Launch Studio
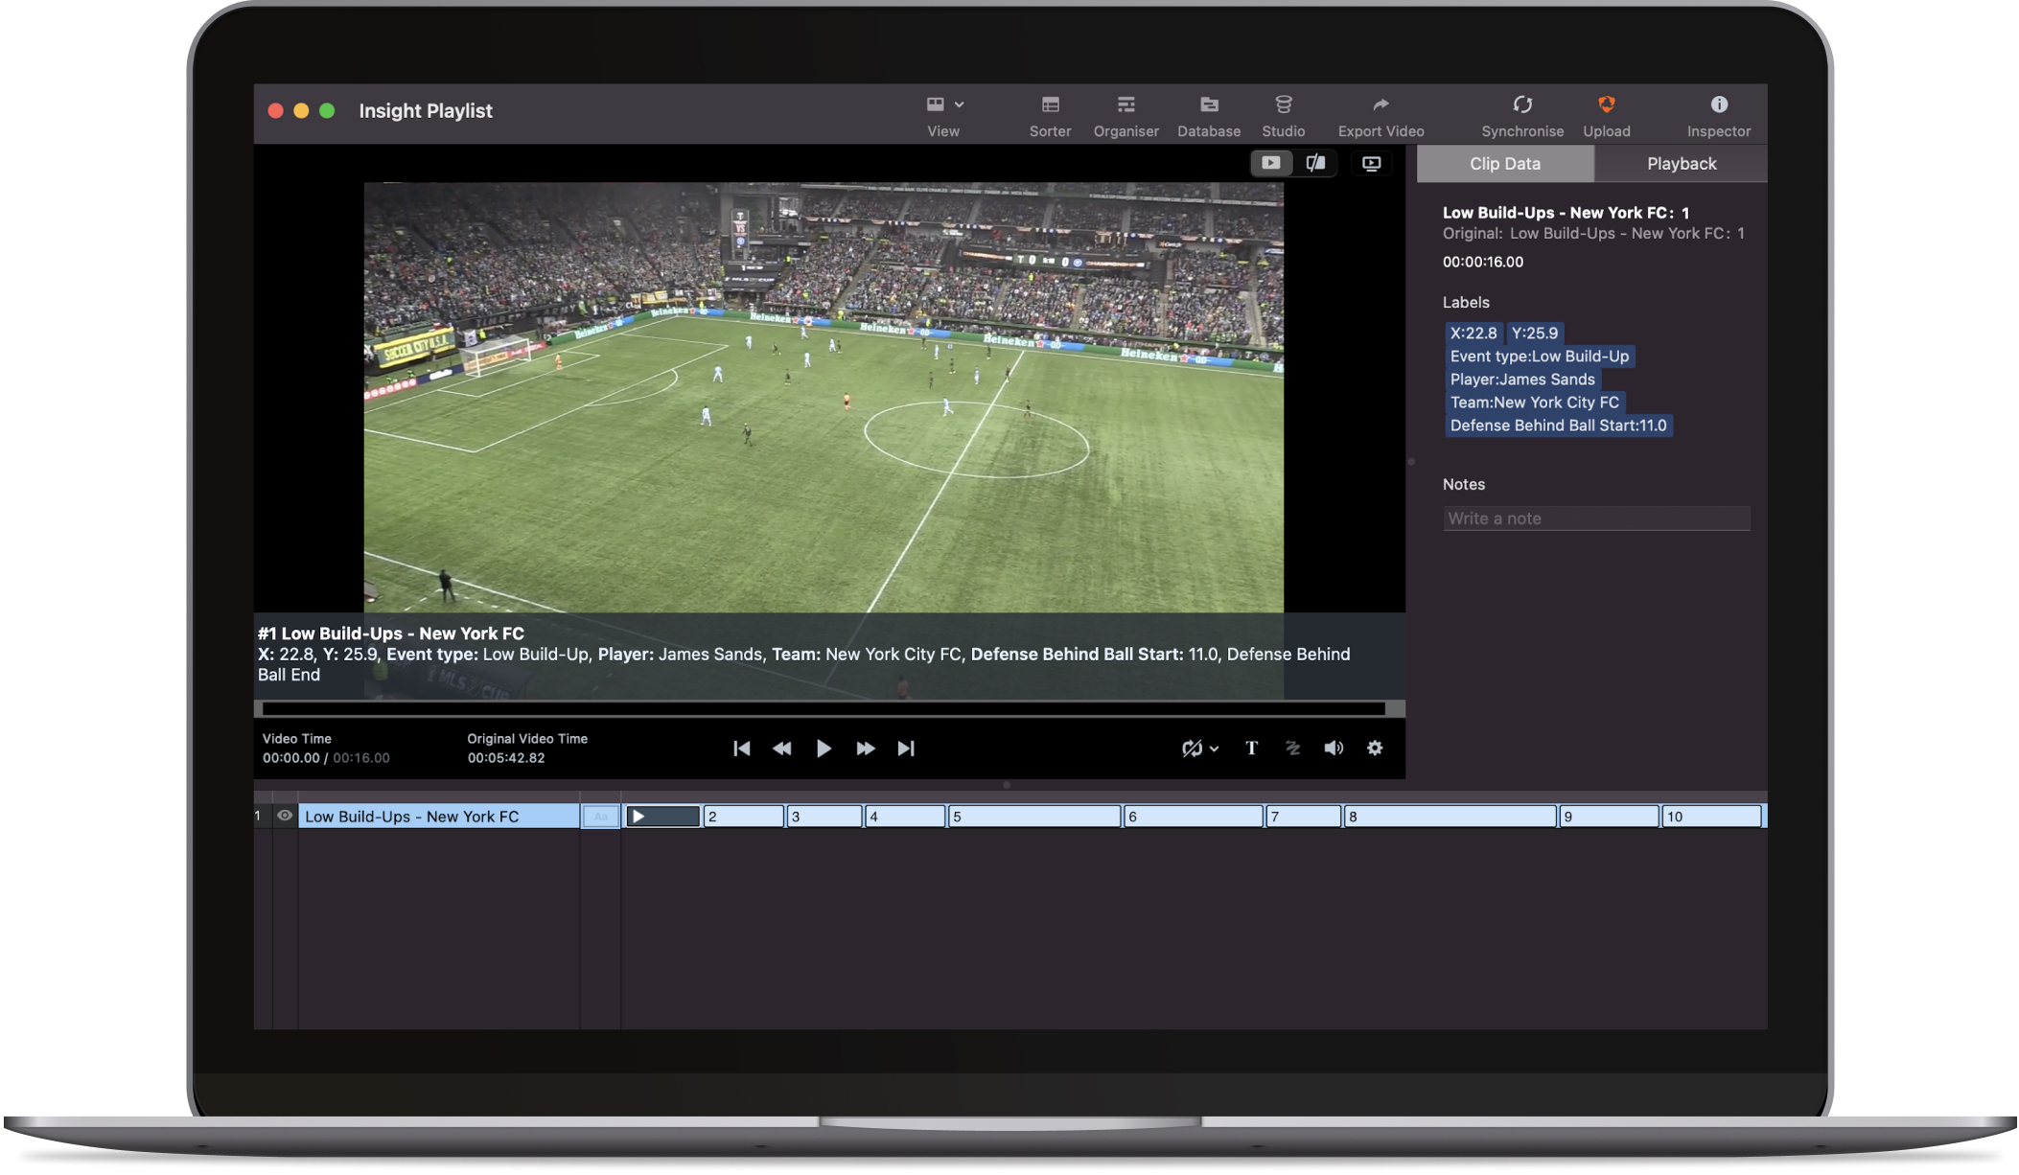 1284,115
